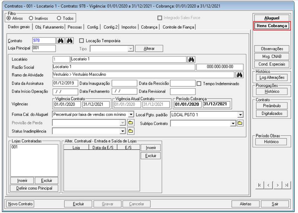Viewport: 298px width, 213px height.
Task: Expand Forma Cal. do Aluguel dropdown
Action: coord(131,114)
